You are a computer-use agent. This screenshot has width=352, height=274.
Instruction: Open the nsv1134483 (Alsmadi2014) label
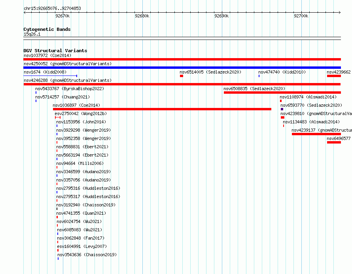(x=311, y=122)
